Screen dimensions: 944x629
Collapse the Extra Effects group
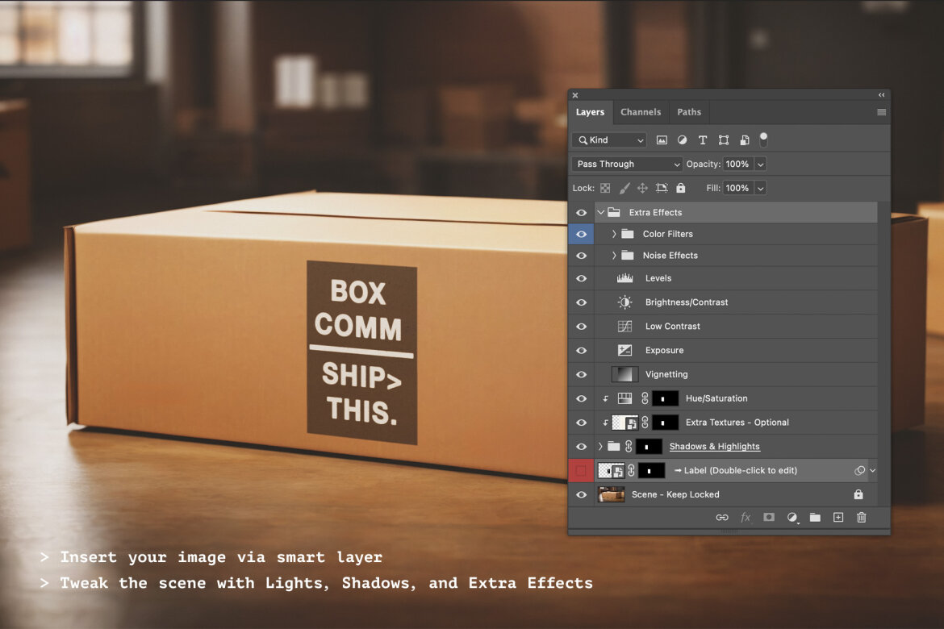600,212
